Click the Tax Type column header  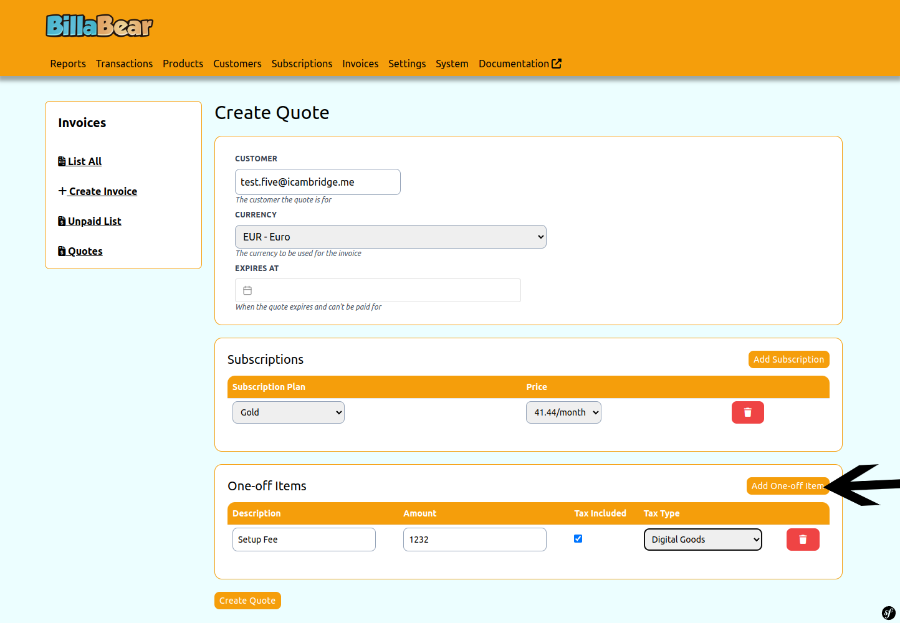click(662, 513)
